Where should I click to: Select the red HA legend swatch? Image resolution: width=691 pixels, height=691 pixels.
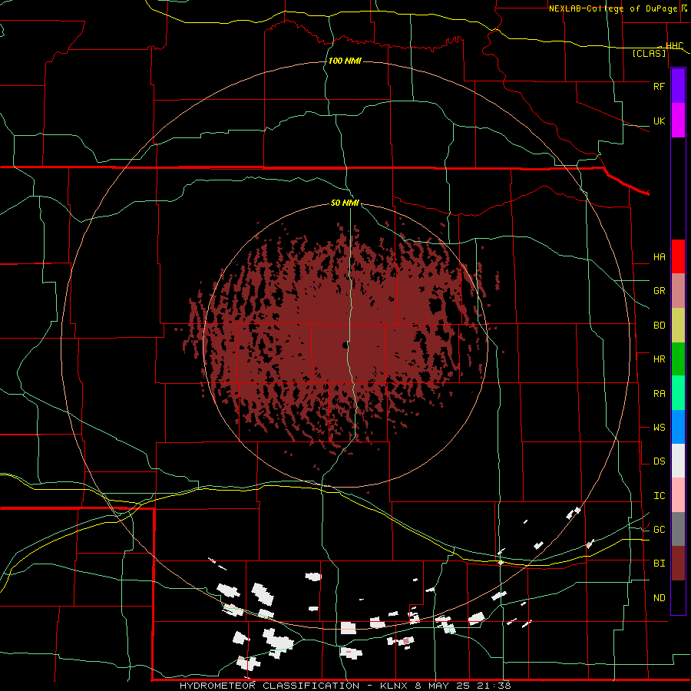[678, 256]
